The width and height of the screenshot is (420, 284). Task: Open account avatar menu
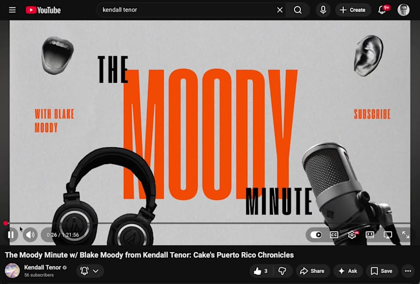[403, 10]
